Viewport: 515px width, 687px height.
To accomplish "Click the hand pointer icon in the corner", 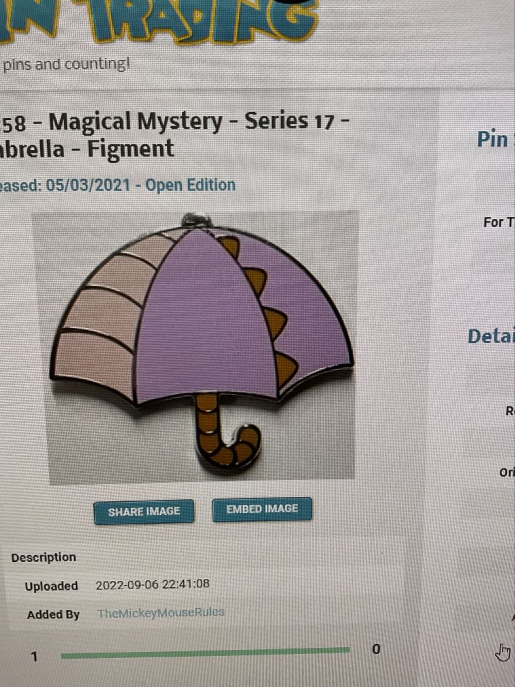I will [503, 652].
